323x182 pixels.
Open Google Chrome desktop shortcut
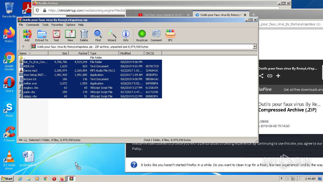(x=9, y=61)
